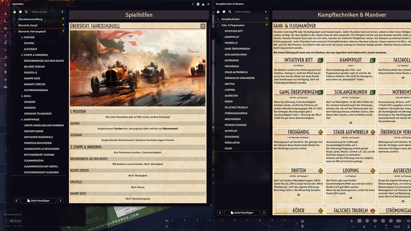Go to next page in Kampftechniken window
The image size is (411, 231).
click(264, 213)
